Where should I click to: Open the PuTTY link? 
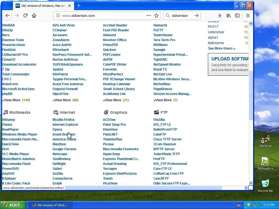158,30
